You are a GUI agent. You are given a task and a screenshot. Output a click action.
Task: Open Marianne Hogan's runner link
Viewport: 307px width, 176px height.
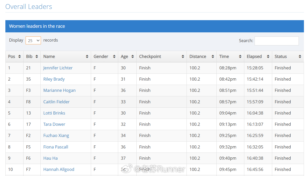pos(59,90)
